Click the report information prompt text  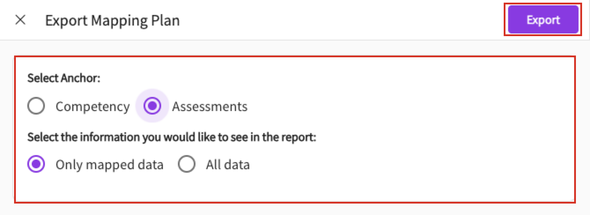coord(172,137)
